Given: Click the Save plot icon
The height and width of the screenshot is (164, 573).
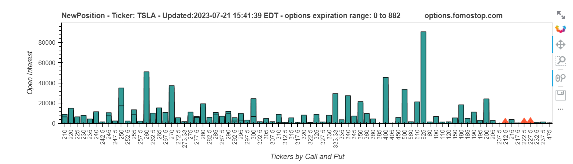Looking at the screenshot, I should [560, 95].
